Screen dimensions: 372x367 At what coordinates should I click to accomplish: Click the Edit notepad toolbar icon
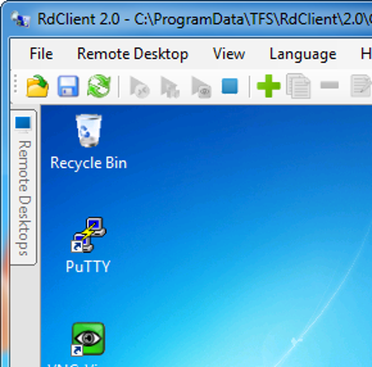(x=361, y=86)
